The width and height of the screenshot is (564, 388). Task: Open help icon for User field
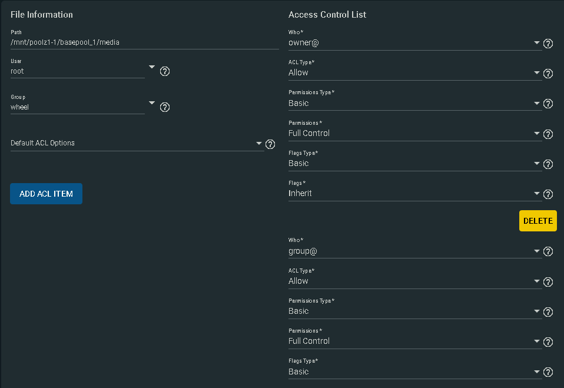point(165,71)
